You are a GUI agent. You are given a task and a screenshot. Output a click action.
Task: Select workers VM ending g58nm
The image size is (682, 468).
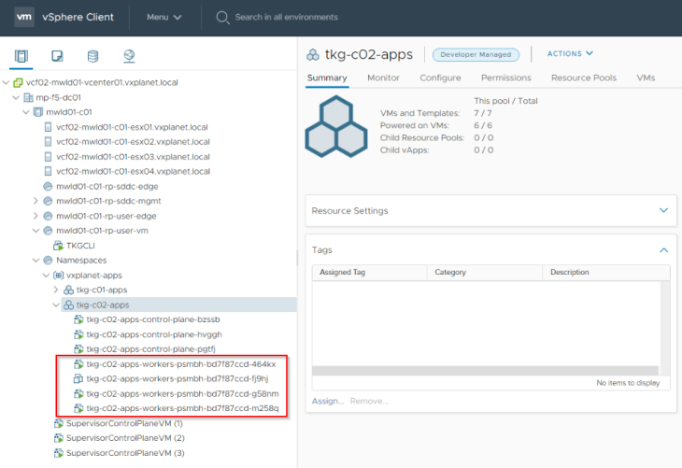pyautogui.click(x=182, y=393)
